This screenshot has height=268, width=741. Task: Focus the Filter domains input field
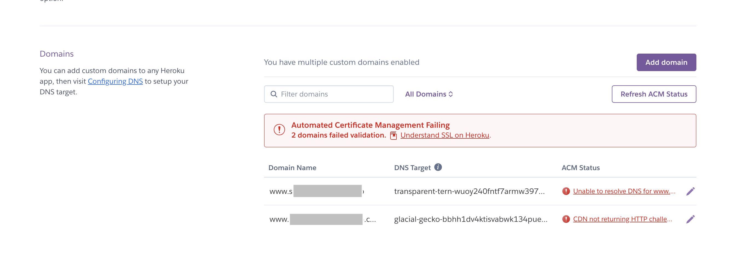[x=334, y=94]
